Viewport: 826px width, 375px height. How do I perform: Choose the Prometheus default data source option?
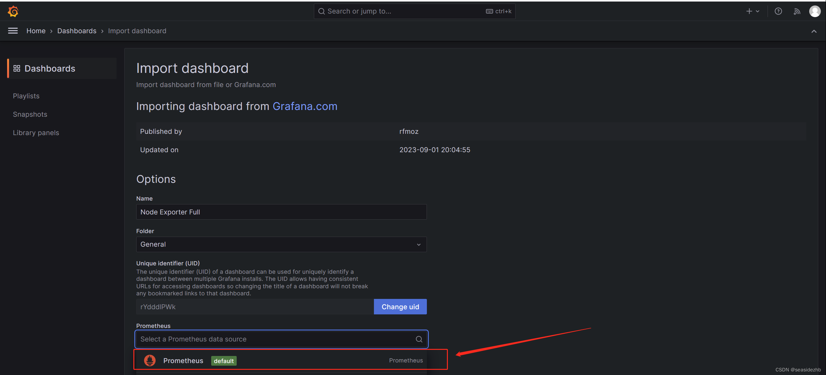click(281, 360)
